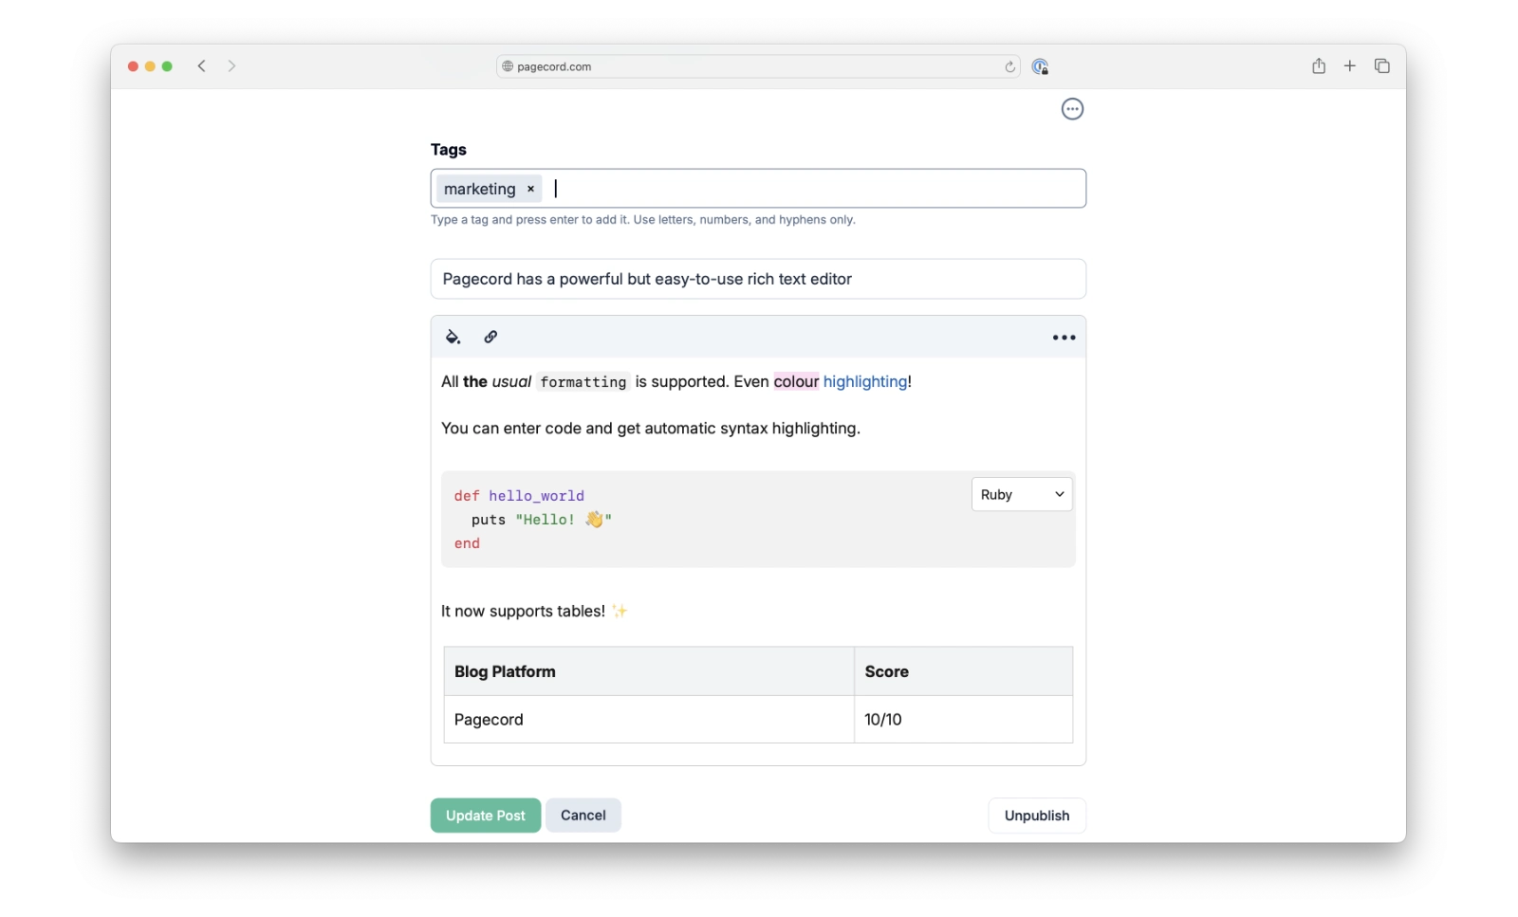Navigate back using the browser arrow
This screenshot has width=1518, height=917.
(201, 65)
